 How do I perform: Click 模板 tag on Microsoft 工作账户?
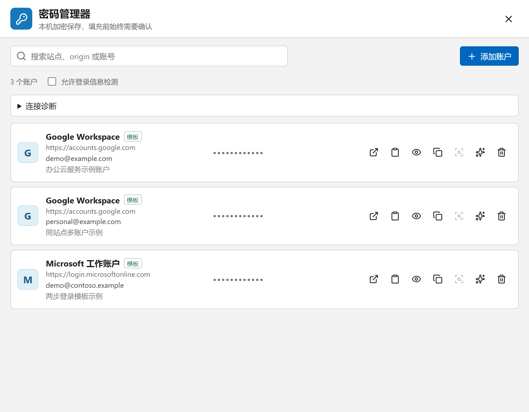pyautogui.click(x=133, y=264)
